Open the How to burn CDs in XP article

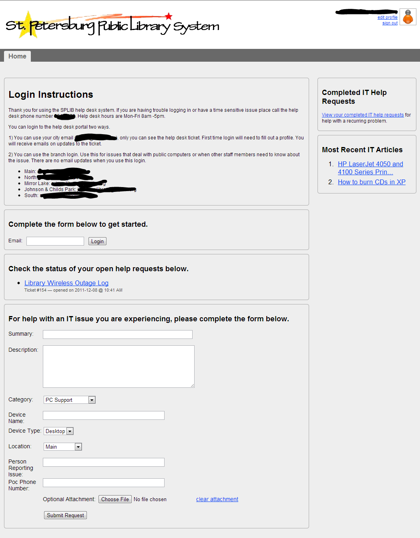pyautogui.click(x=372, y=182)
